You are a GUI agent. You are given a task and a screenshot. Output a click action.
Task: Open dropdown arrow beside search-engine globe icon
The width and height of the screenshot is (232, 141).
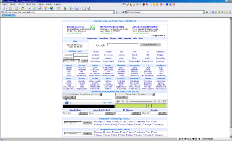[209, 12]
